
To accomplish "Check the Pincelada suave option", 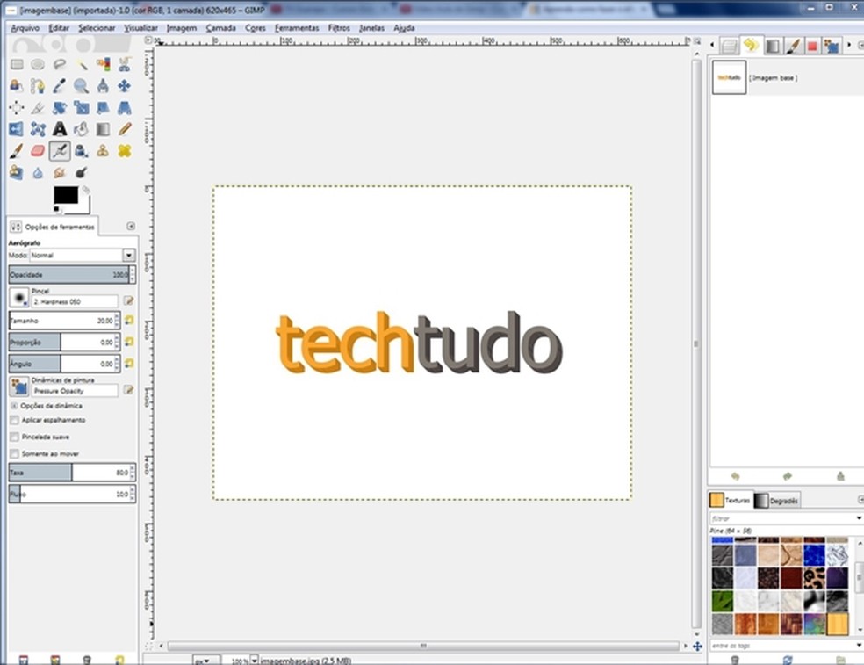I will click(13, 437).
